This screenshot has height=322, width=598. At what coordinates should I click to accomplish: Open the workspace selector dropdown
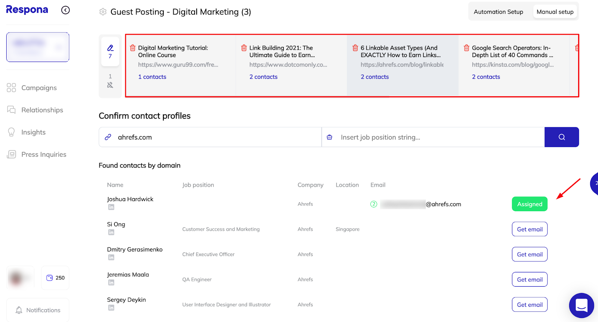pos(38,47)
